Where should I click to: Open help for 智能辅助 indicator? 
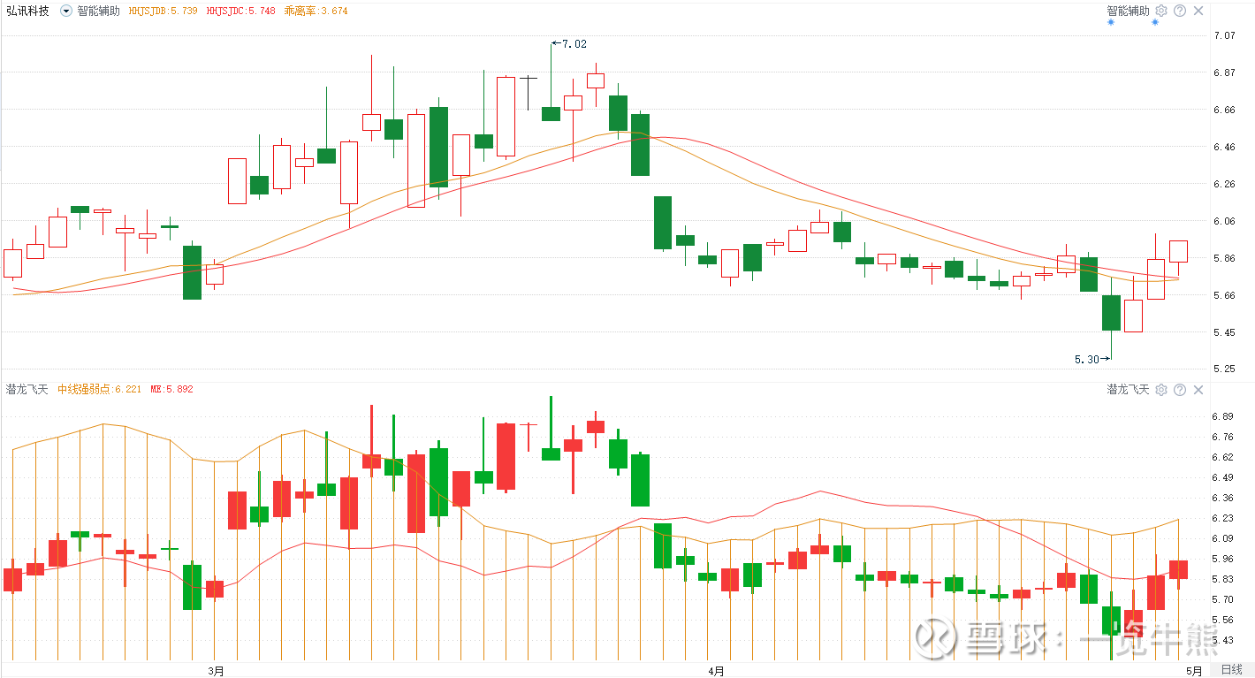1180,11
